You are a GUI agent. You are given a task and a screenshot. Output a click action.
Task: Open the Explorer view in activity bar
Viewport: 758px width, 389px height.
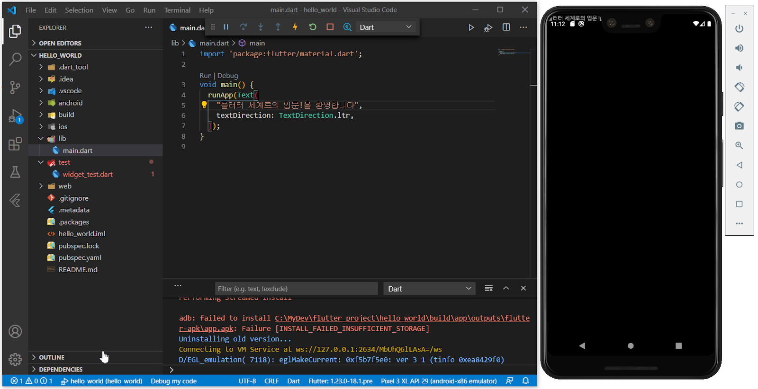[15, 31]
